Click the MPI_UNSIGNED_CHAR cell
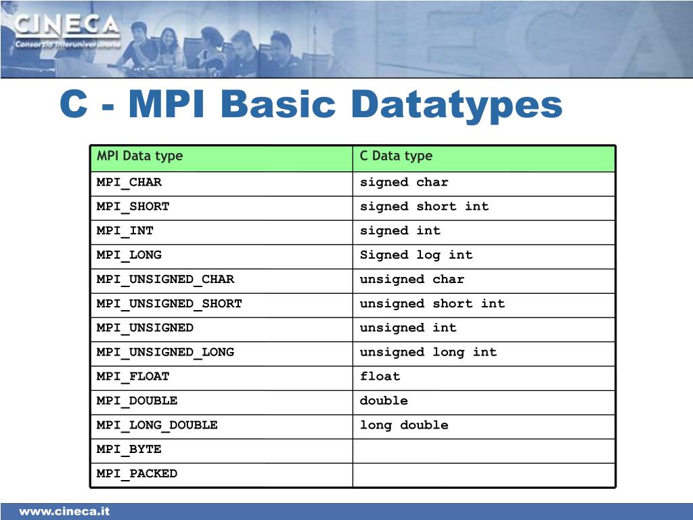The image size is (693, 520). coord(221,281)
